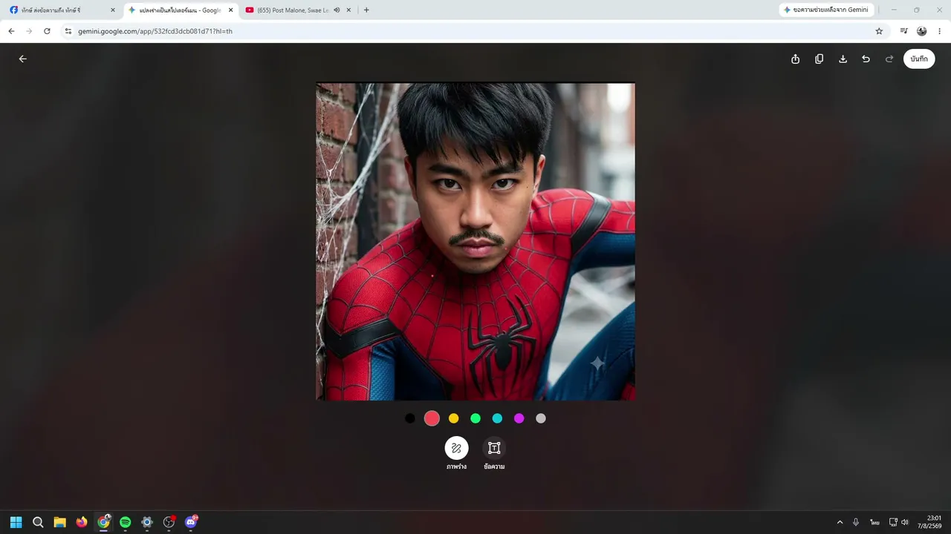Close the Post Malone YouTube tab
The image size is (951, 534).
click(350, 10)
